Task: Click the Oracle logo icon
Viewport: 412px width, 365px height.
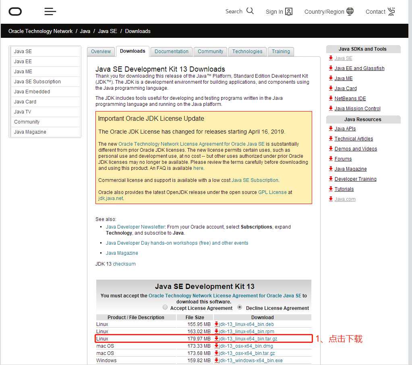Action: (x=15, y=12)
